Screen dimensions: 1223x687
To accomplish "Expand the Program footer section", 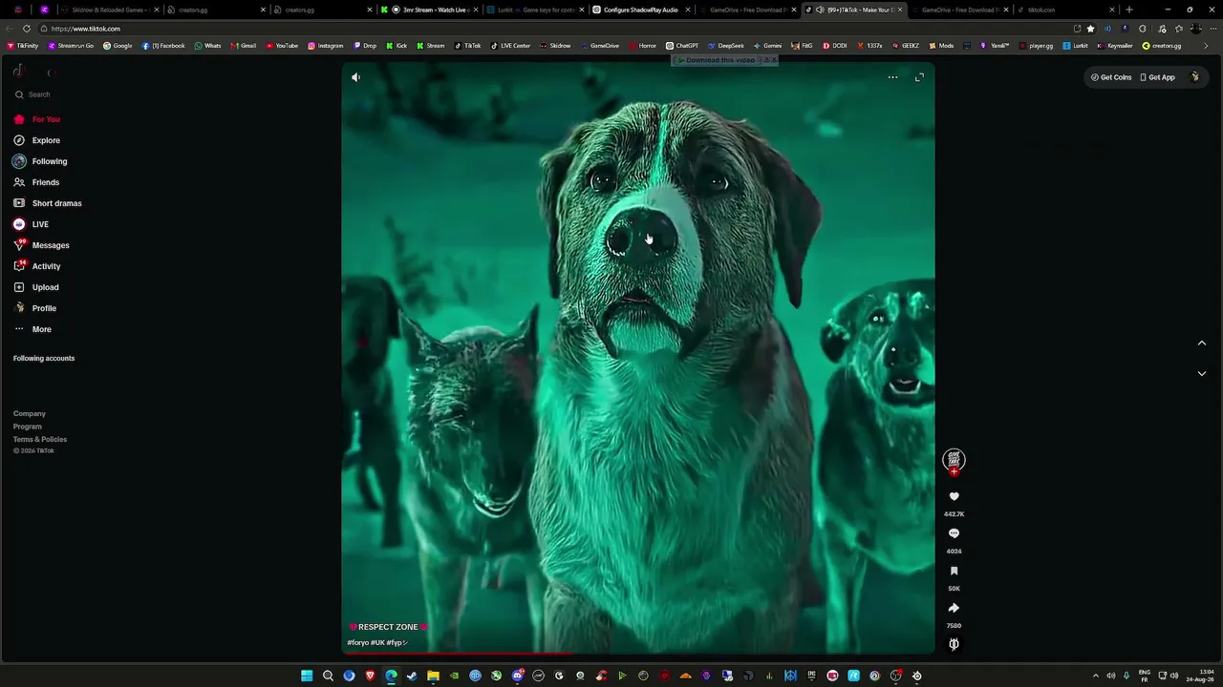I will (28, 427).
